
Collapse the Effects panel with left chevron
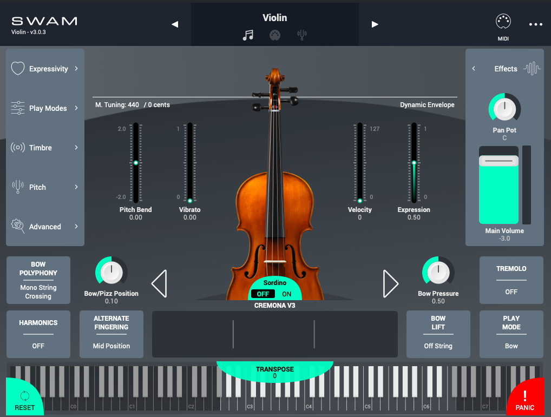[x=474, y=69]
